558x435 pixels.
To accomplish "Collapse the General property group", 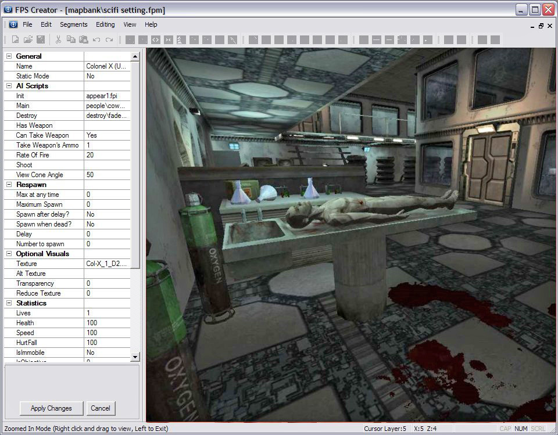I will click(x=9, y=56).
